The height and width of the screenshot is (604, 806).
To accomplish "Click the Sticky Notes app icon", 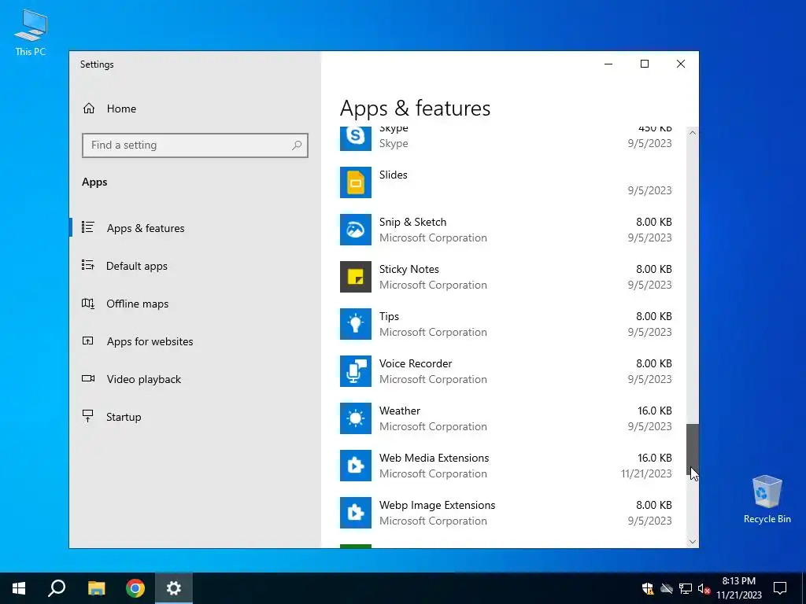I will (355, 277).
